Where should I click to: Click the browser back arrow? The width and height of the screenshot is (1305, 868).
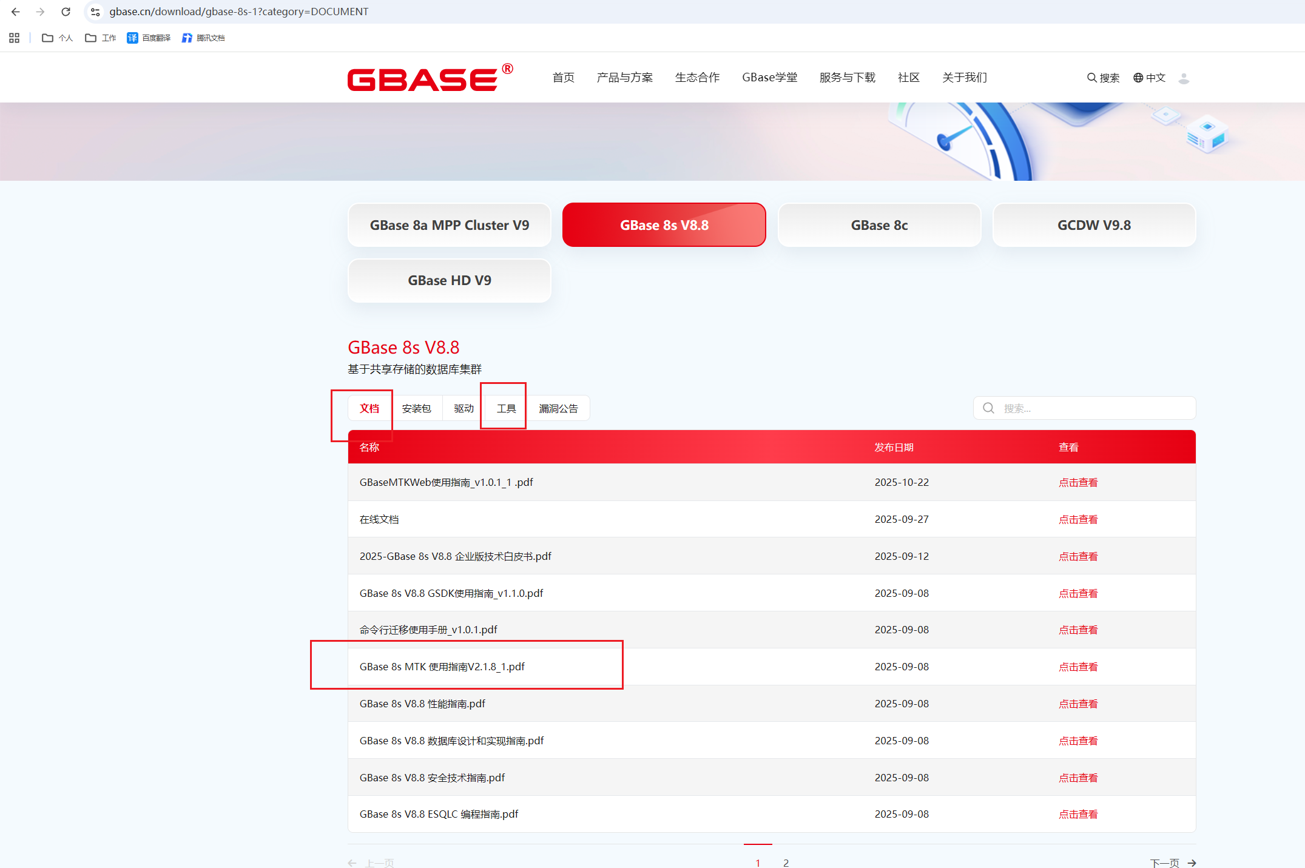click(15, 12)
